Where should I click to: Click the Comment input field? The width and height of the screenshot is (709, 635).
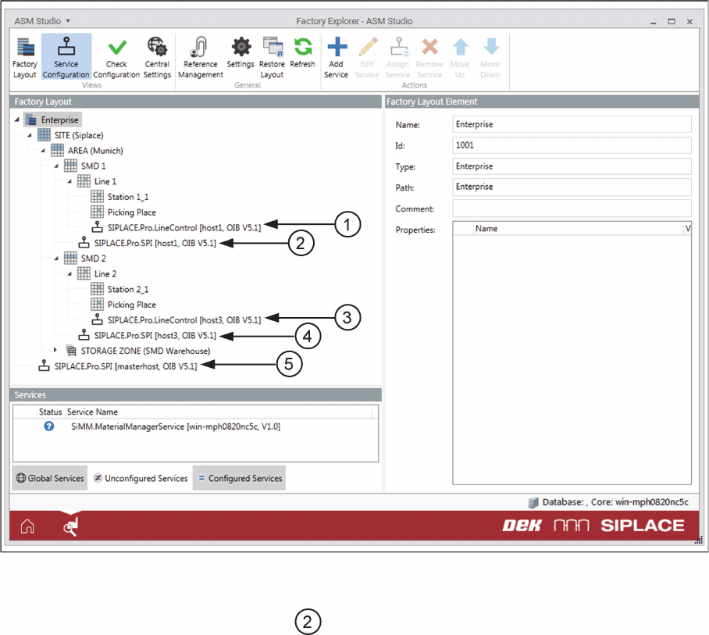pos(572,208)
